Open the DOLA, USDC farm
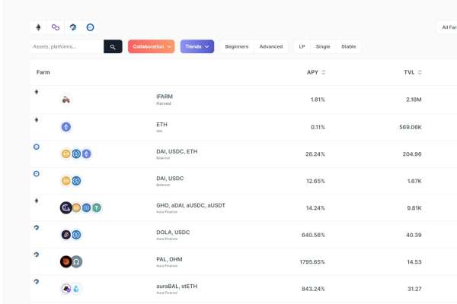This screenshot has height=304, width=457. (x=244, y=235)
